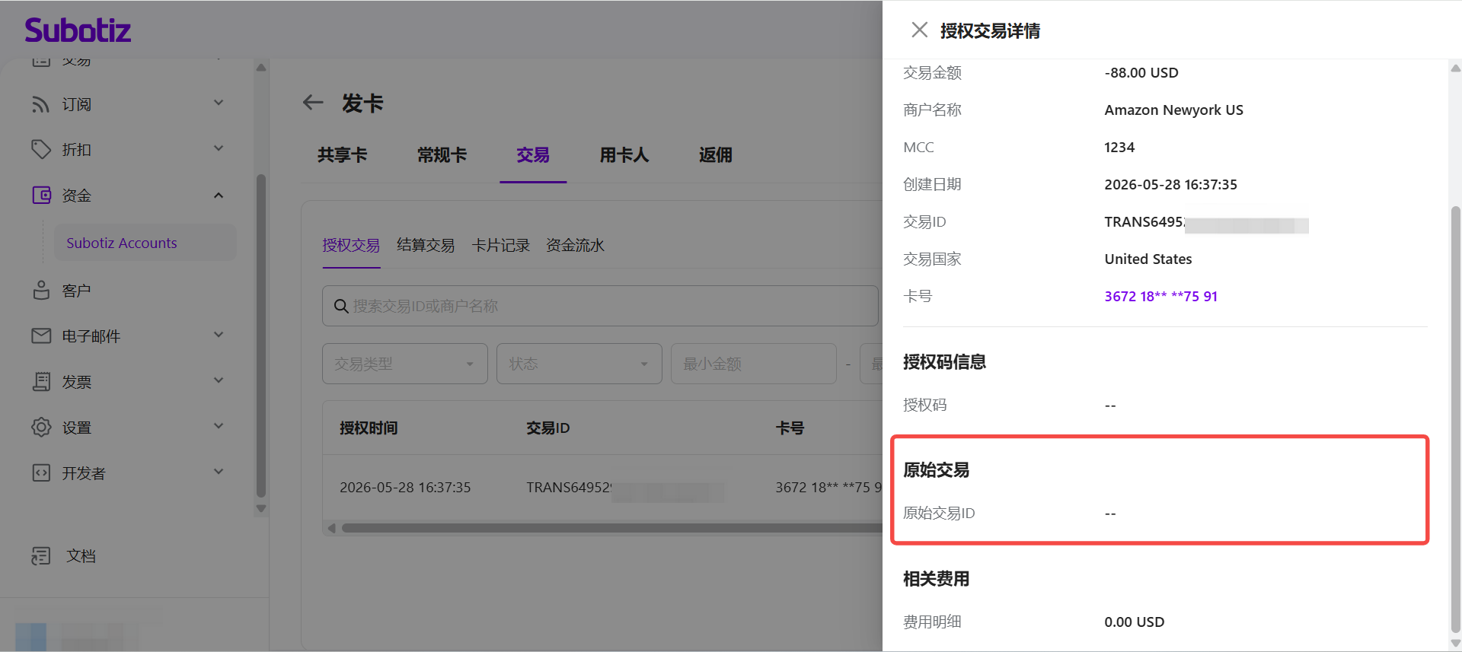Click the 卡号 column header
Image resolution: width=1462 pixels, height=652 pixels.
click(790, 428)
